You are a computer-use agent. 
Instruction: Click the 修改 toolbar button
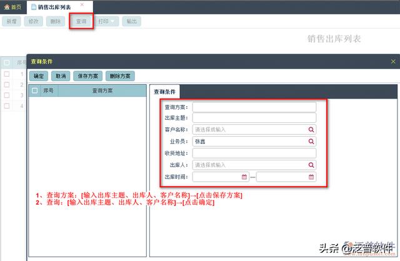tap(33, 21)
